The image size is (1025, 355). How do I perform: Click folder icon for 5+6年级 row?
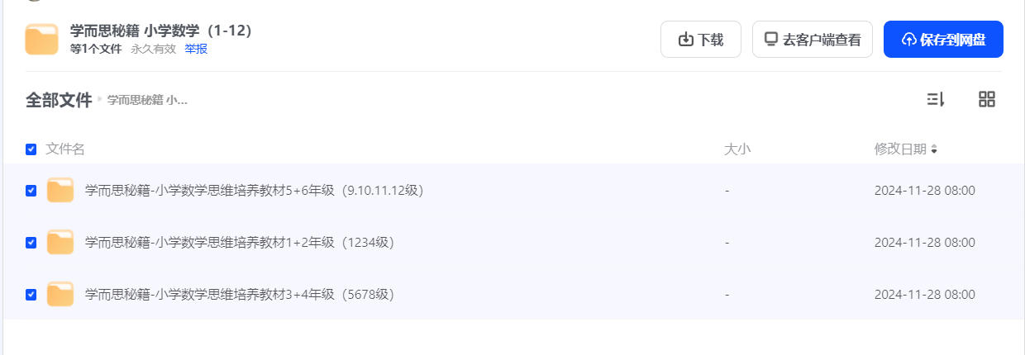[60, 190]
